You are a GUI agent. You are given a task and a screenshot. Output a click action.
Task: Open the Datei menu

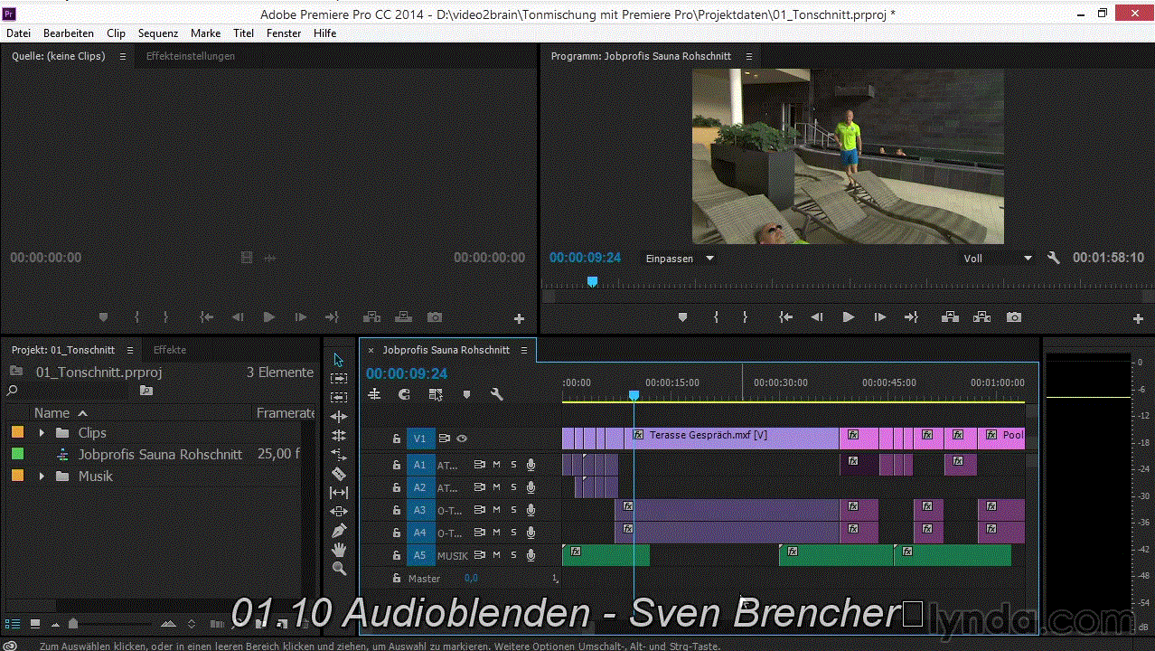pyautogui.click(x=18, y=33)
